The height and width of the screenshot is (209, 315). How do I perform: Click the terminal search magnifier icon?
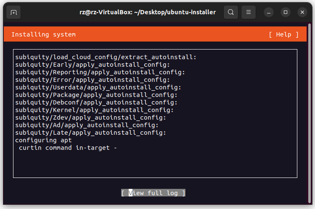coord(230,13)
